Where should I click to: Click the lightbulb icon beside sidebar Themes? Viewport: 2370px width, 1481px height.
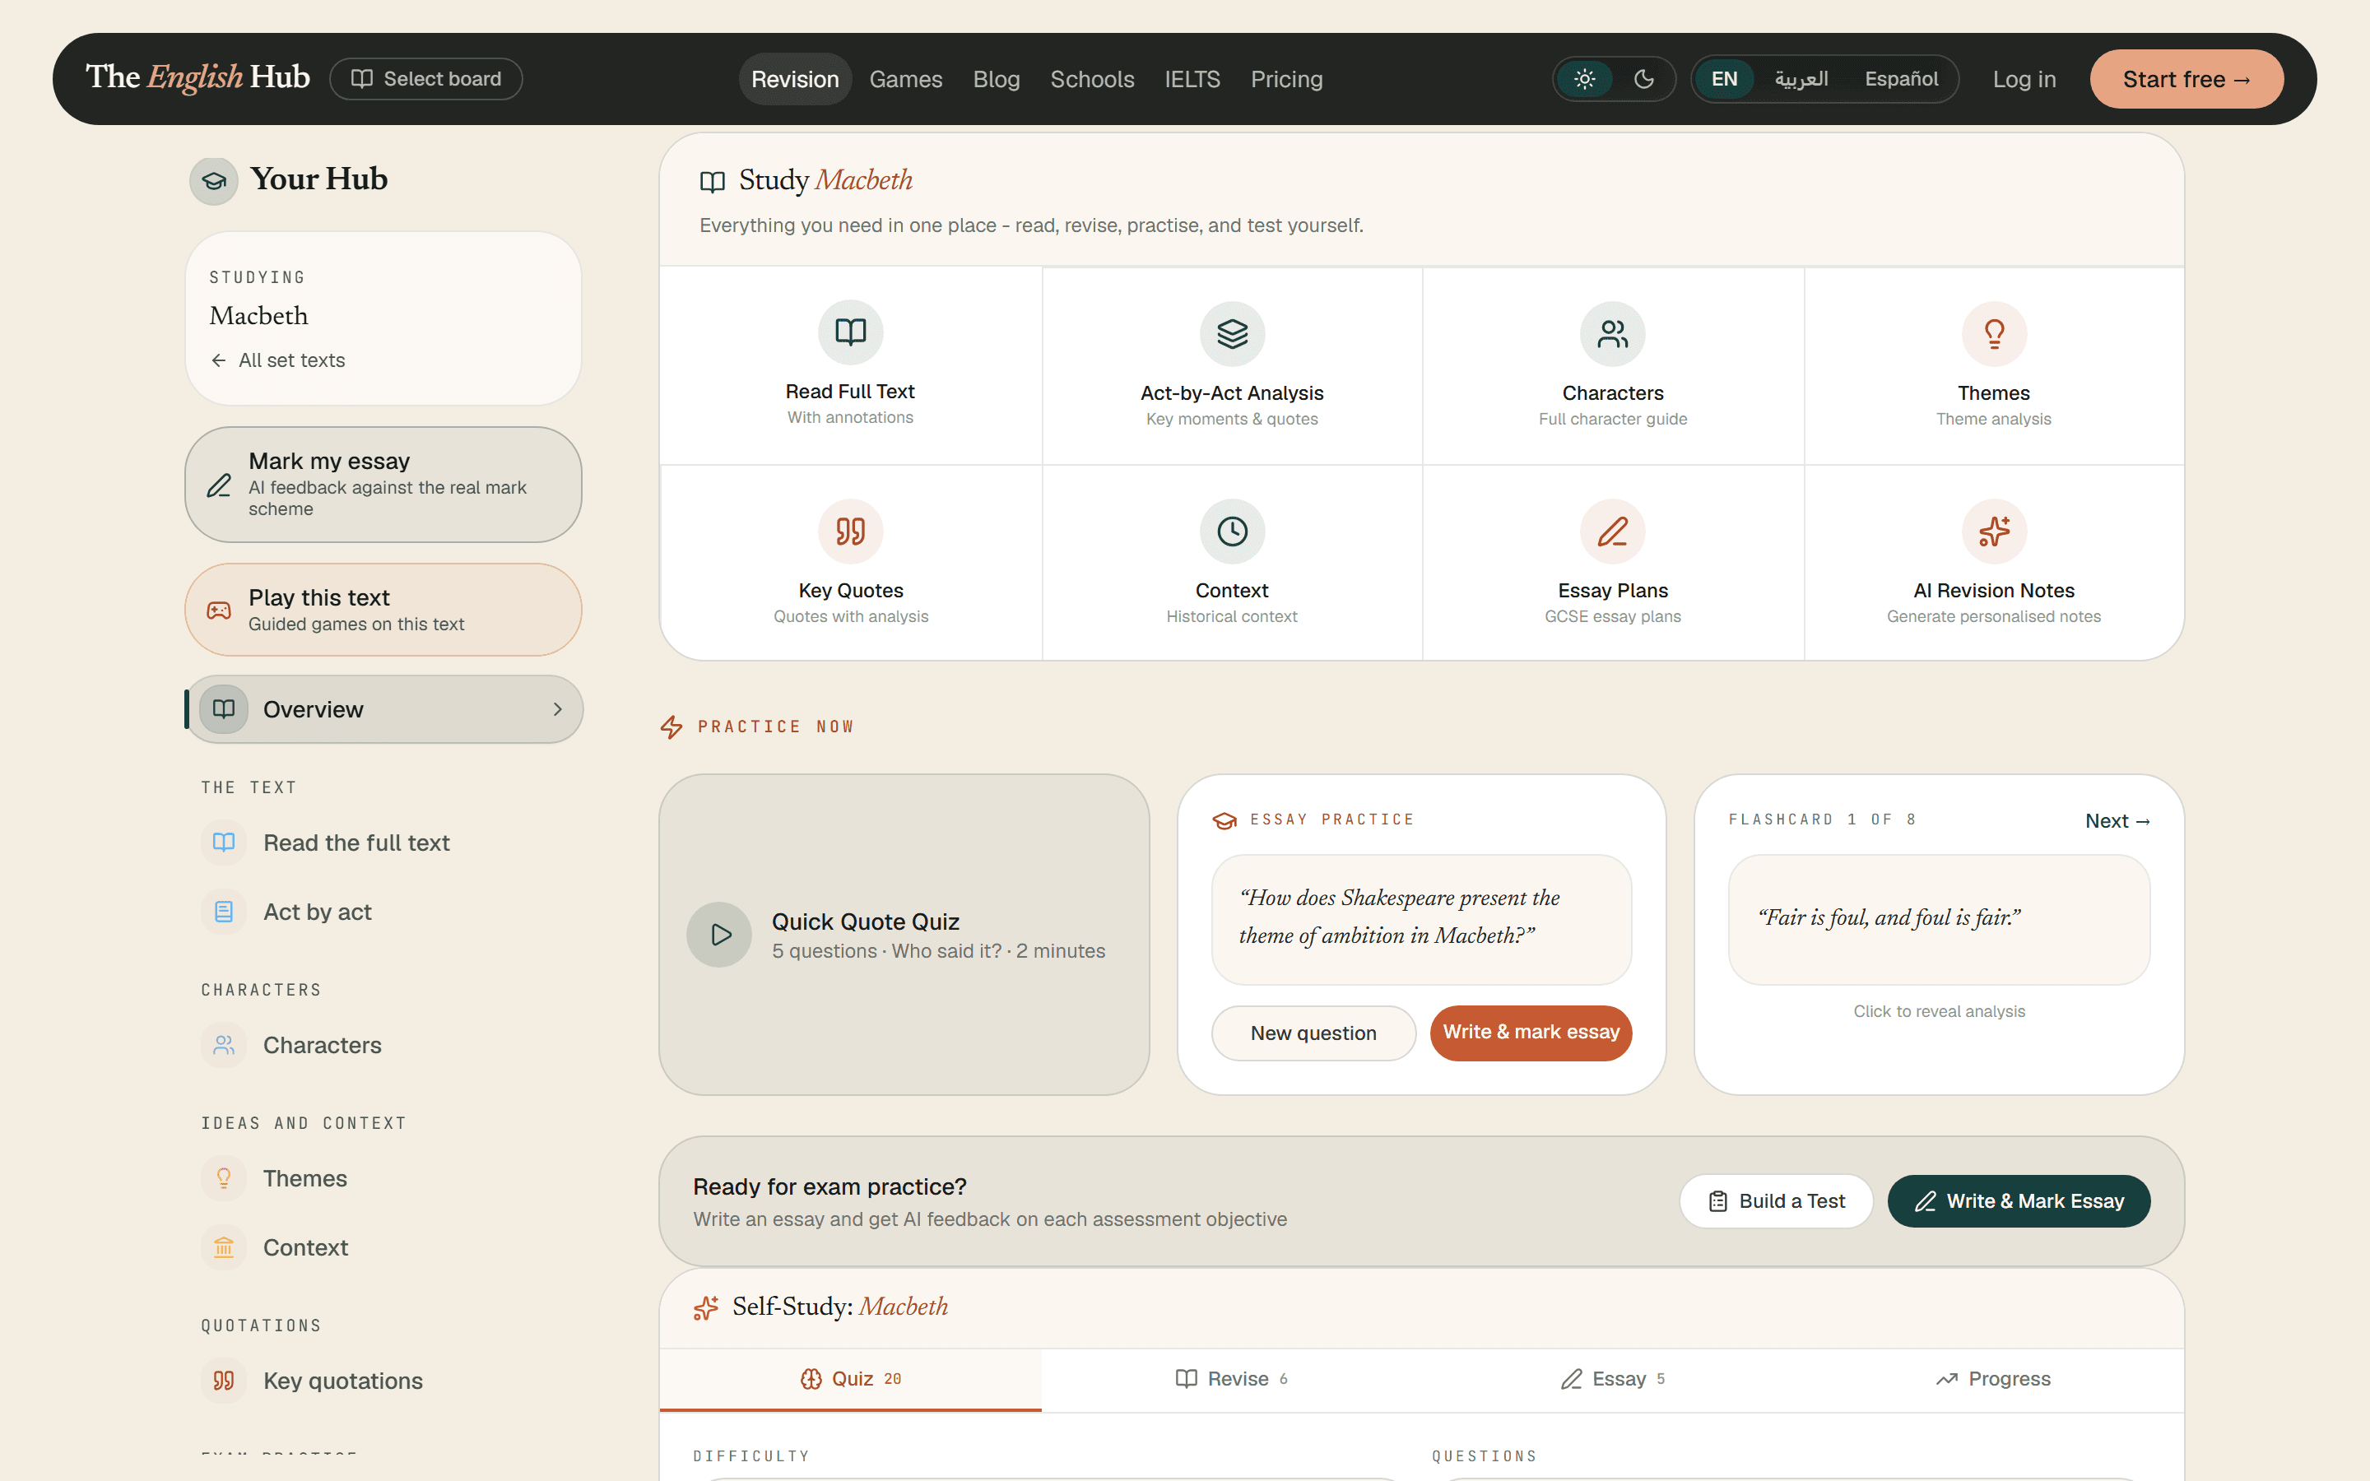coord(223,1178)
